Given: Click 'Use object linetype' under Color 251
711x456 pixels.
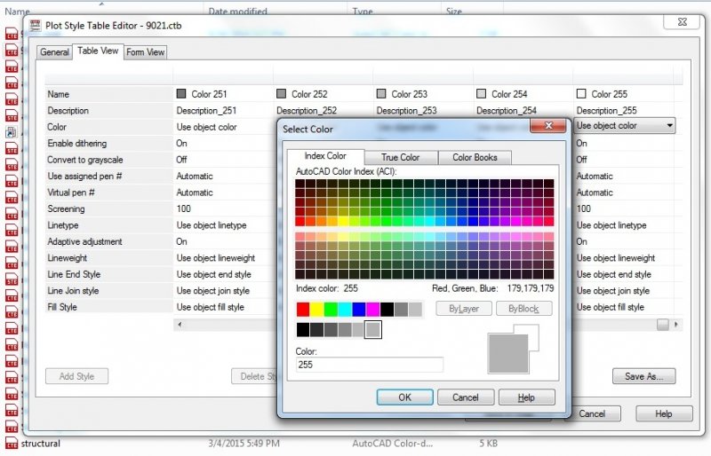Looking at the screenshot, I should (212, 225).
